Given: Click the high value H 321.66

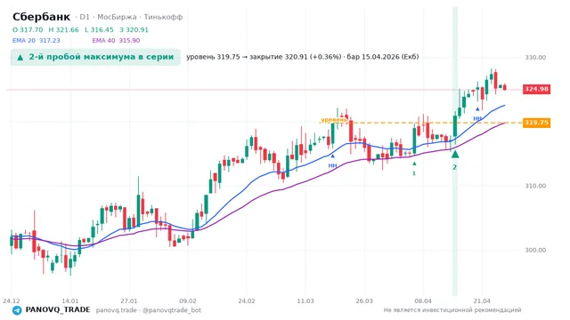Looking at the screenshot, I should (63, 29).
